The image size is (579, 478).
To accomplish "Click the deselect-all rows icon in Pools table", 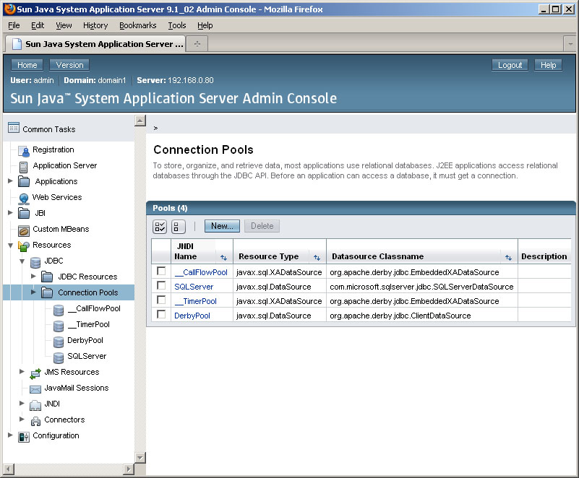I will (x=179, y=227).
